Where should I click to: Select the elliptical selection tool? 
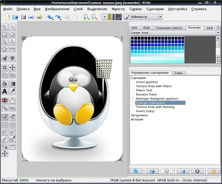tap(12, 124)
